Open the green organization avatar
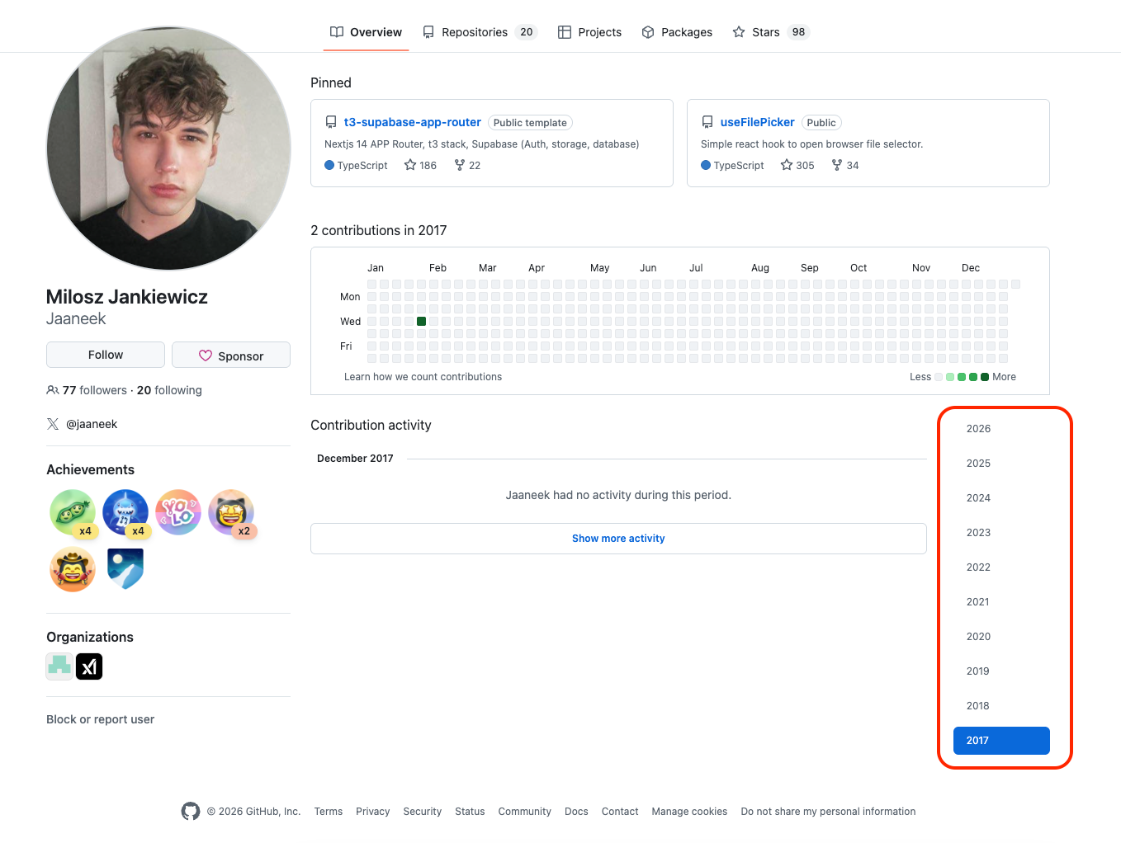 (x=59, y=666)
